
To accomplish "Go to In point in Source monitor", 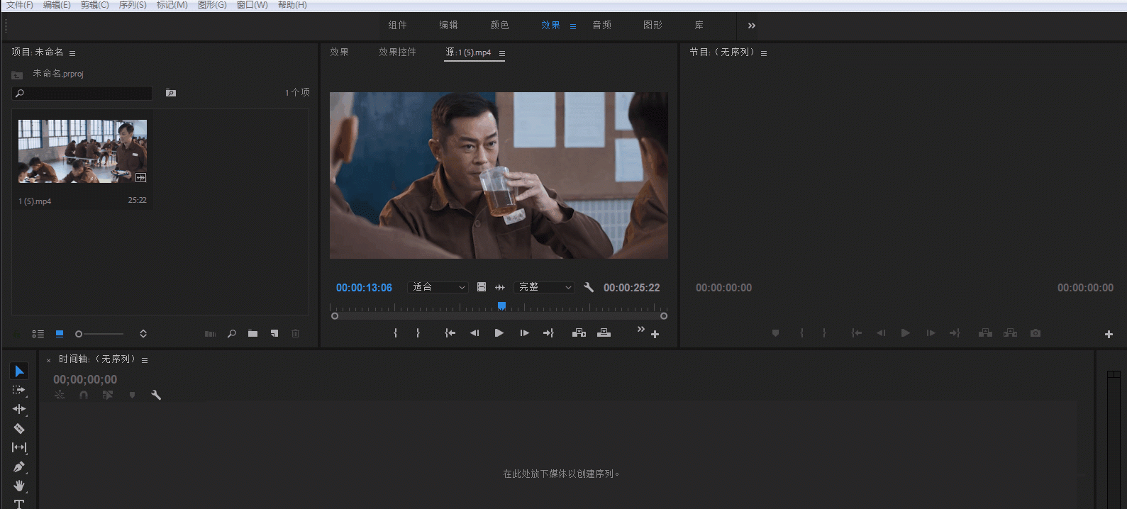I will [450, 333].
